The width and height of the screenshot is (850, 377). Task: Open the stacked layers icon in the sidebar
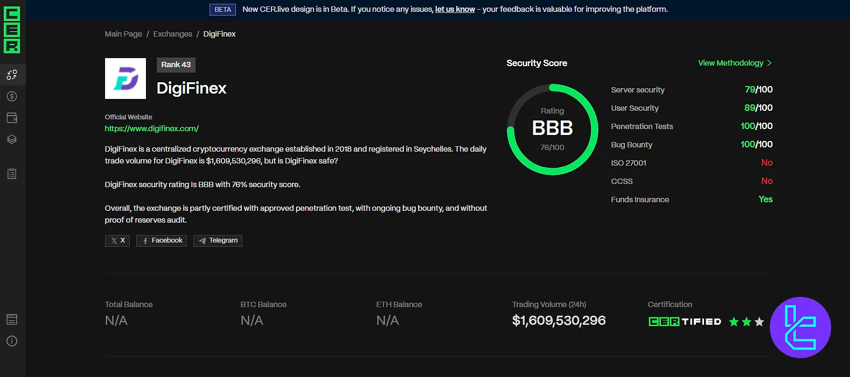pos(12,139)
